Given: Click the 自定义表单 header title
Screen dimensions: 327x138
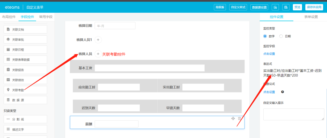Looking at the screenshot, I should [x=35, y=8].
